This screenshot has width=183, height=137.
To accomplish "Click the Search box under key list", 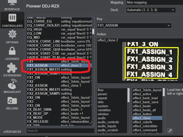I will [60, 130].
